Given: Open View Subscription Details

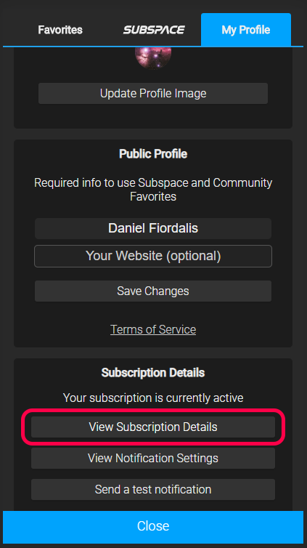Looking at the screenshot, I should pyautogui.click(x=153, y=427).
